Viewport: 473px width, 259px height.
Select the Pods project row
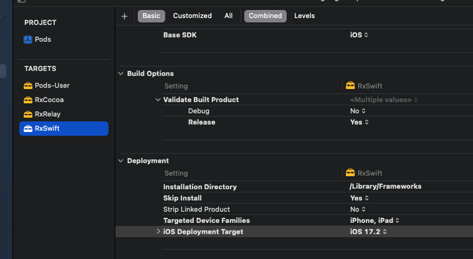pyautogui.click(x=64, y=39)
